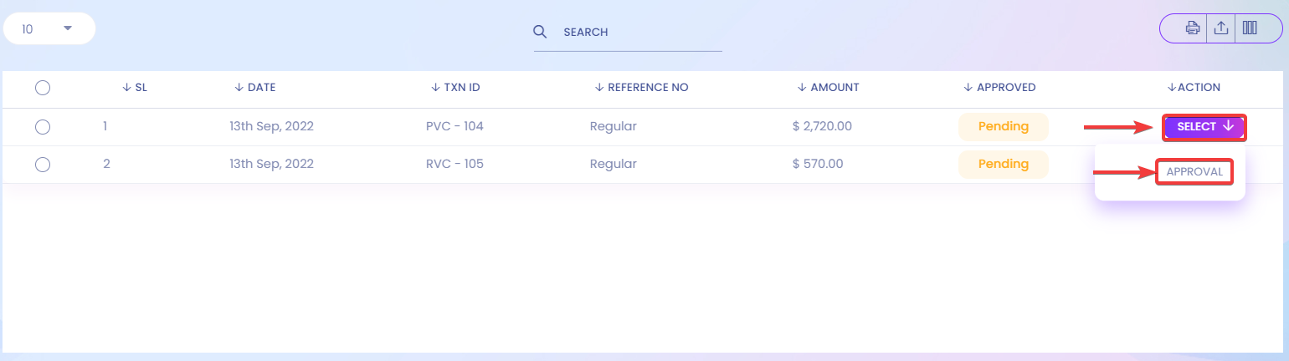Screen dimensions: 1289x361
Task: Sort by the Reference No header
Action: 641,87
